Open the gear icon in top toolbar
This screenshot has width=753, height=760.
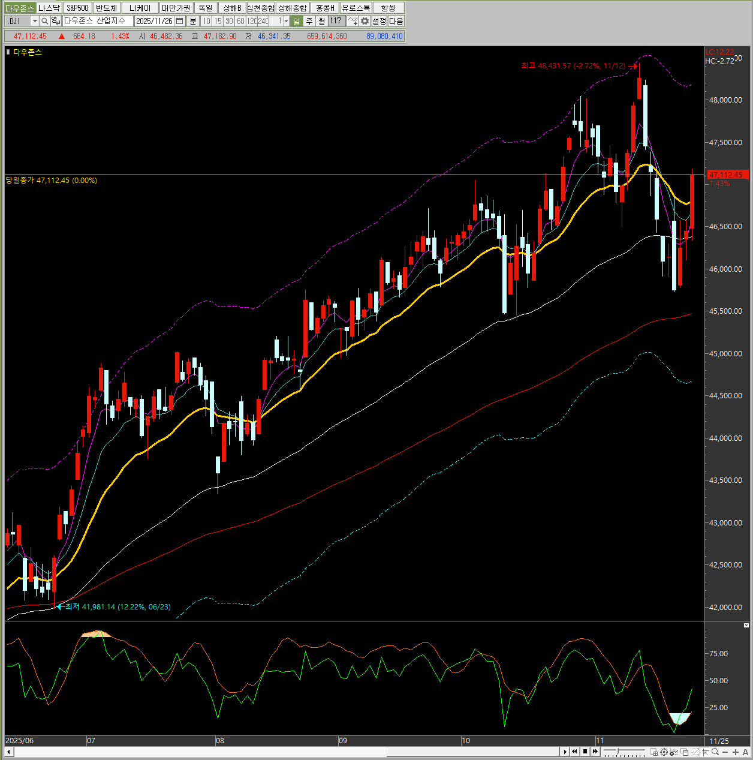coord(365,21)
